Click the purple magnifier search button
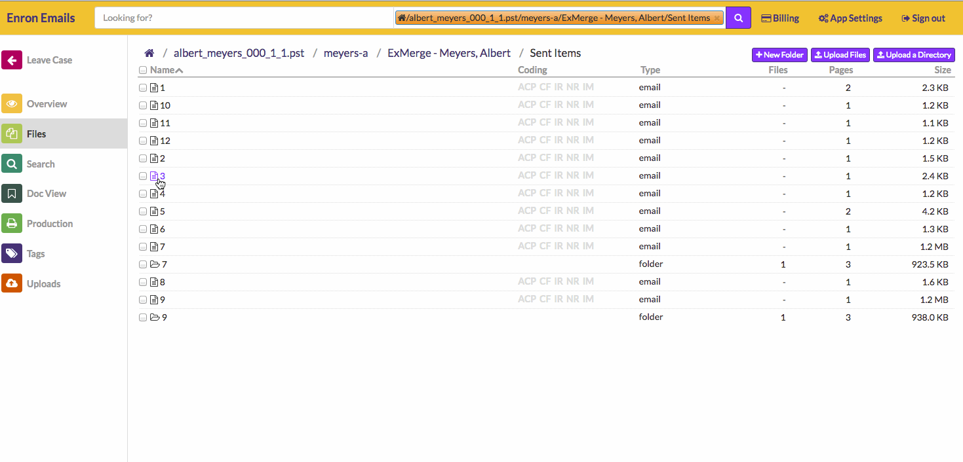The image size is (963, 462). tap(738, 18)
